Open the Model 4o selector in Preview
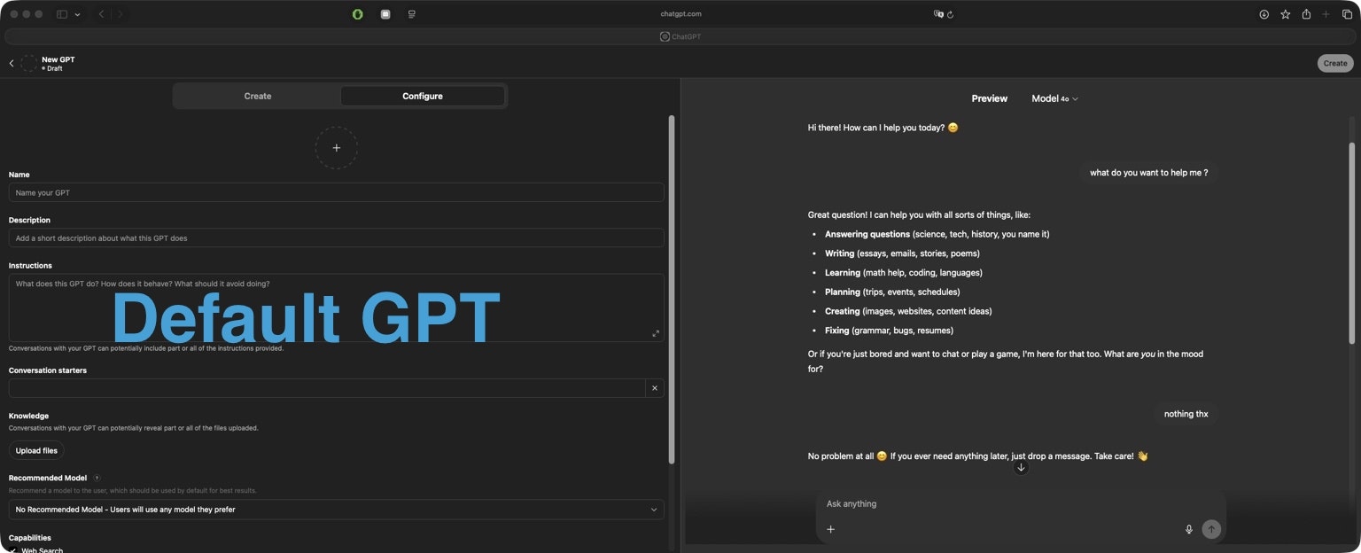This screenshot has height=553, width=1361. click(1054, 98)
